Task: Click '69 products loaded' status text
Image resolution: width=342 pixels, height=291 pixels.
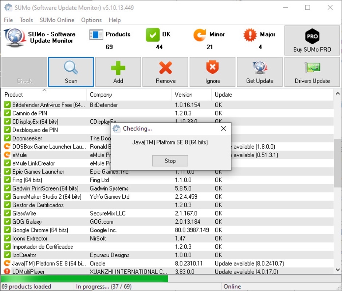Action: pyautogui.click(x=26, y=286)
